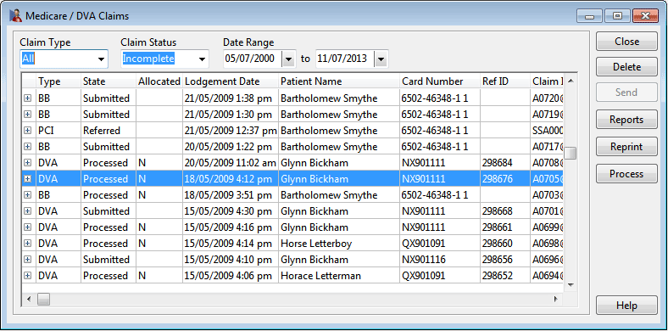Expand the PCI Referred claim row
This screenshot has width=668, height=331.
pyautogui.click(x=28, y=131)
